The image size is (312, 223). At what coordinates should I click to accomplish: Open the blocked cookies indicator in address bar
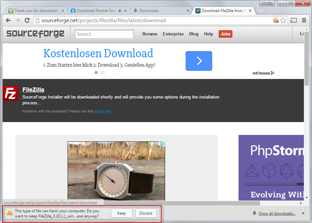click(276, 20)
